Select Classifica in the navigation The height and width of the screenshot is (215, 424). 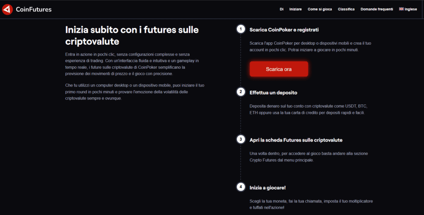pos(346,9)
